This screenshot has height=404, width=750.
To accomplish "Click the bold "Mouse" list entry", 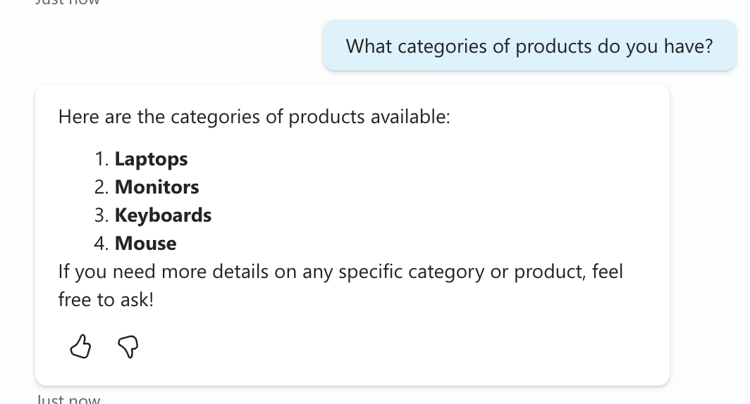I will pos(145,244).
